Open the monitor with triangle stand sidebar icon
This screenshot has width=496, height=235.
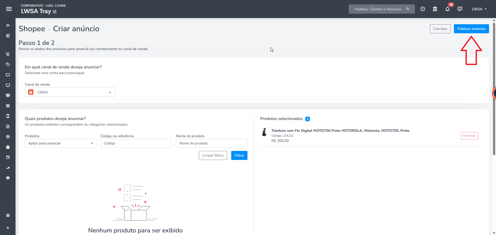click(x=8, y=85)
